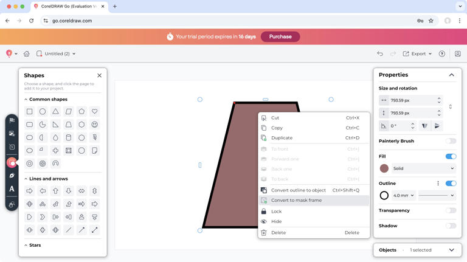Click the brown fill color swatch

[384, 168]
